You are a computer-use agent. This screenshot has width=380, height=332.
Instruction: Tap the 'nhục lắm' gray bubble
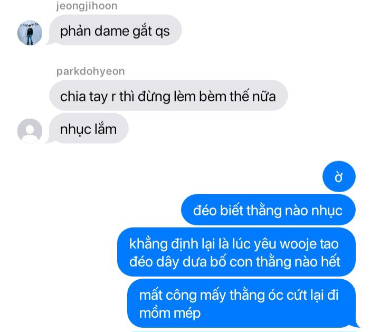pyautogui.click(x=89, y=128)
